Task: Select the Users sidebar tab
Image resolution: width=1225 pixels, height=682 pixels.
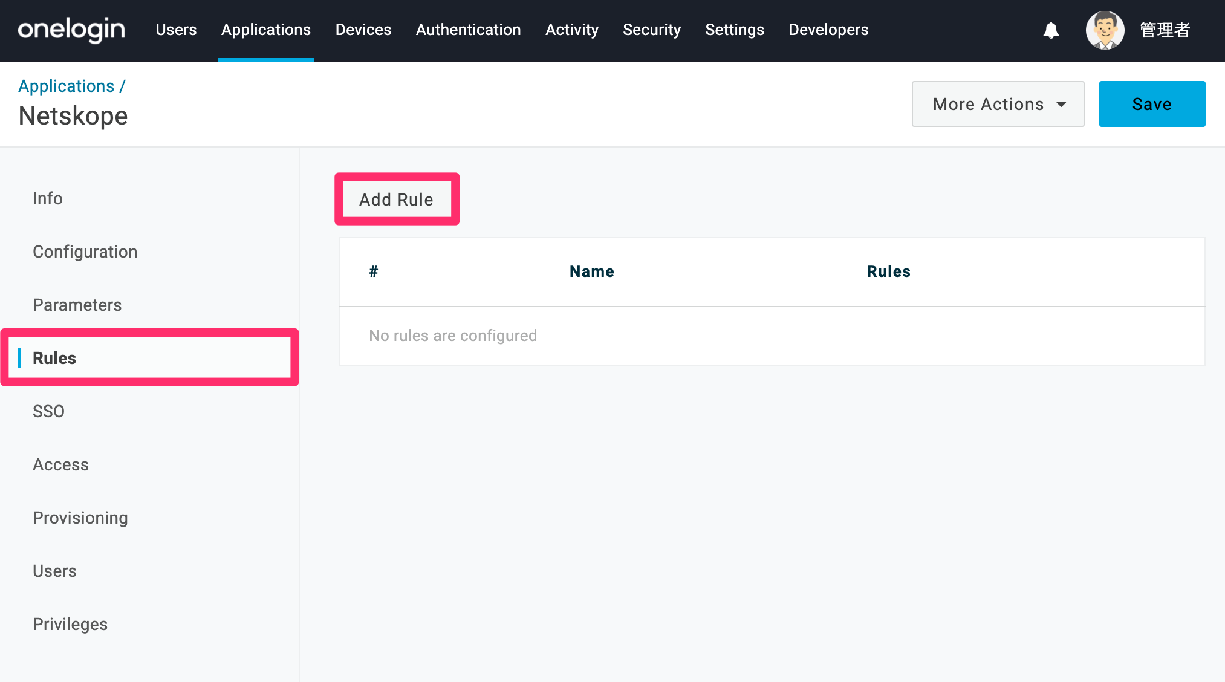Action: (x=54, y=571)
